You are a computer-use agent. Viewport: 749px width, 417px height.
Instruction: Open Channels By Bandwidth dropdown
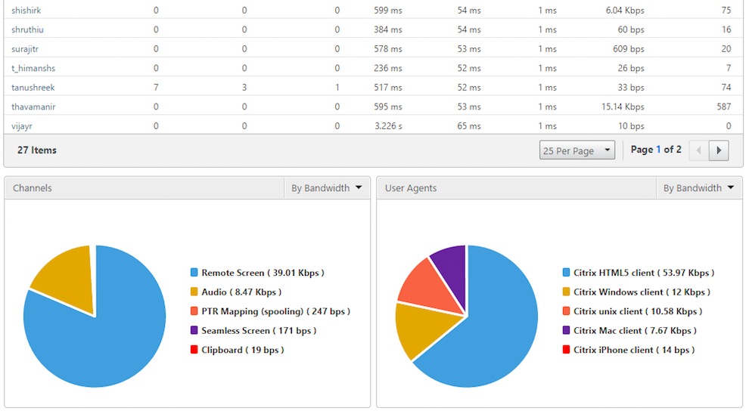click(x=327, y=188)
